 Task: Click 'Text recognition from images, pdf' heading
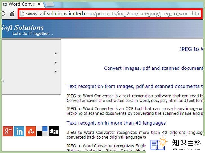(135, 86)
